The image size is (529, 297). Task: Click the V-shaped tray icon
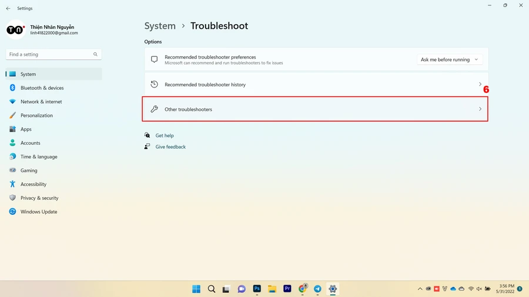pyautogui.click(x=445, y=289)
